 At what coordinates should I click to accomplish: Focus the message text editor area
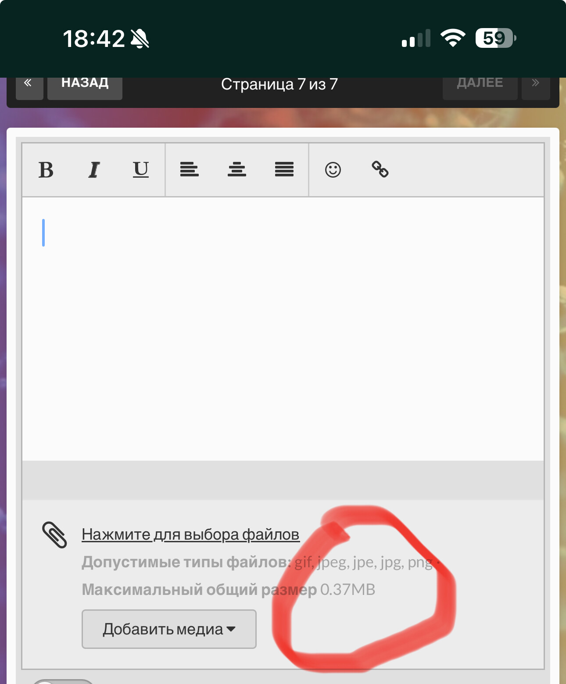(x=283, y=328)
